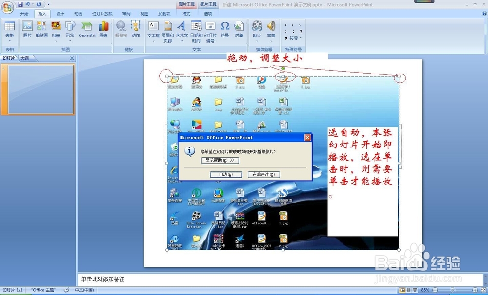Switch to the 动画 ribbon tab
The height and width of the screenshot is (295, 488).
(x=78, y=14)
